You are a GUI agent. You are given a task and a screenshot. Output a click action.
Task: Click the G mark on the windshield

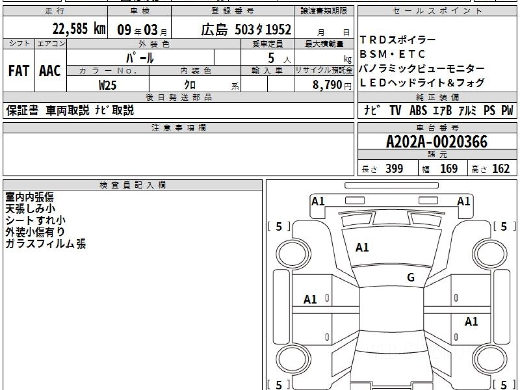411,278
